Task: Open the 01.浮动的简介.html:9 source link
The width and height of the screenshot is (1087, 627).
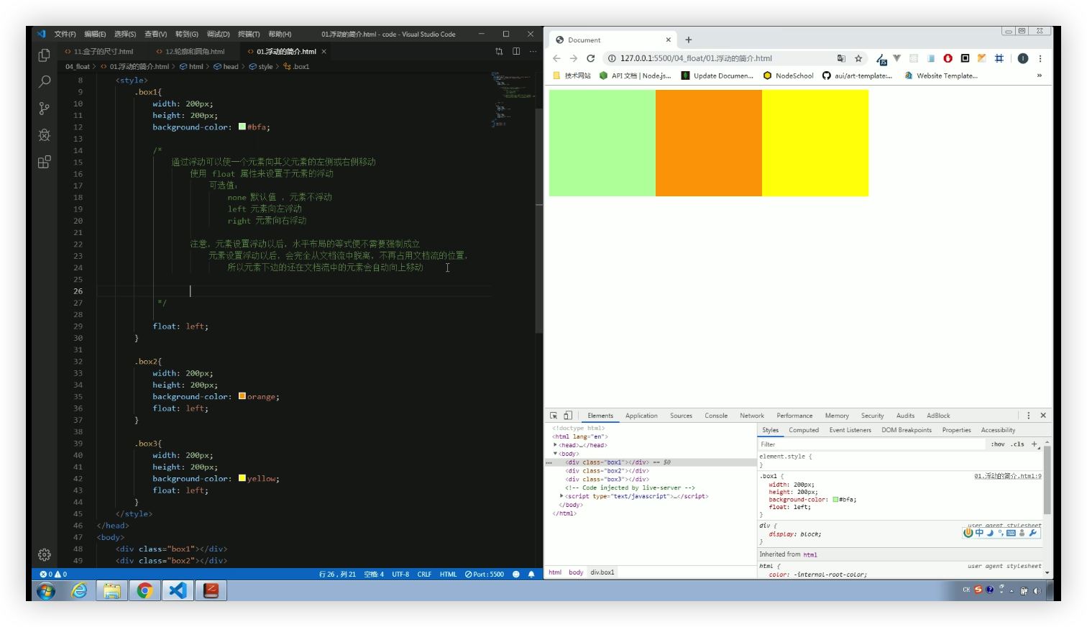Action: tap(1007, 476)
